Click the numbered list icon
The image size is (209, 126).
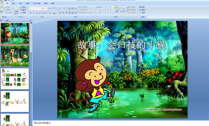point(65,8)
